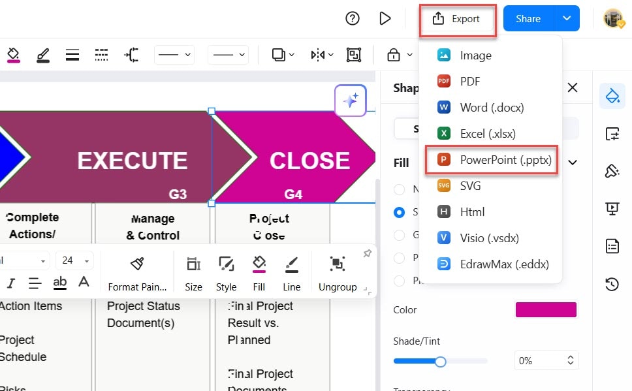Export as Visio (.vsdx)
The height and width of the screenshot is (391, 632).
pos(490,238)
